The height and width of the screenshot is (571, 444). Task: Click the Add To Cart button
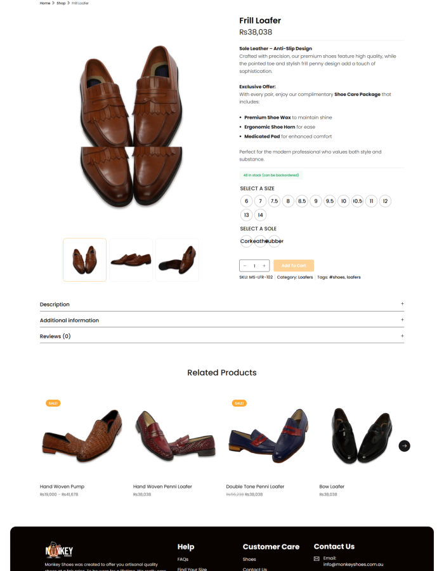pos(293,266)
